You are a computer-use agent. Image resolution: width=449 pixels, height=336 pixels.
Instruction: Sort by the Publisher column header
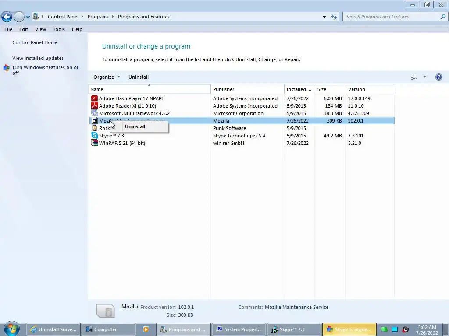coord(247,89)
